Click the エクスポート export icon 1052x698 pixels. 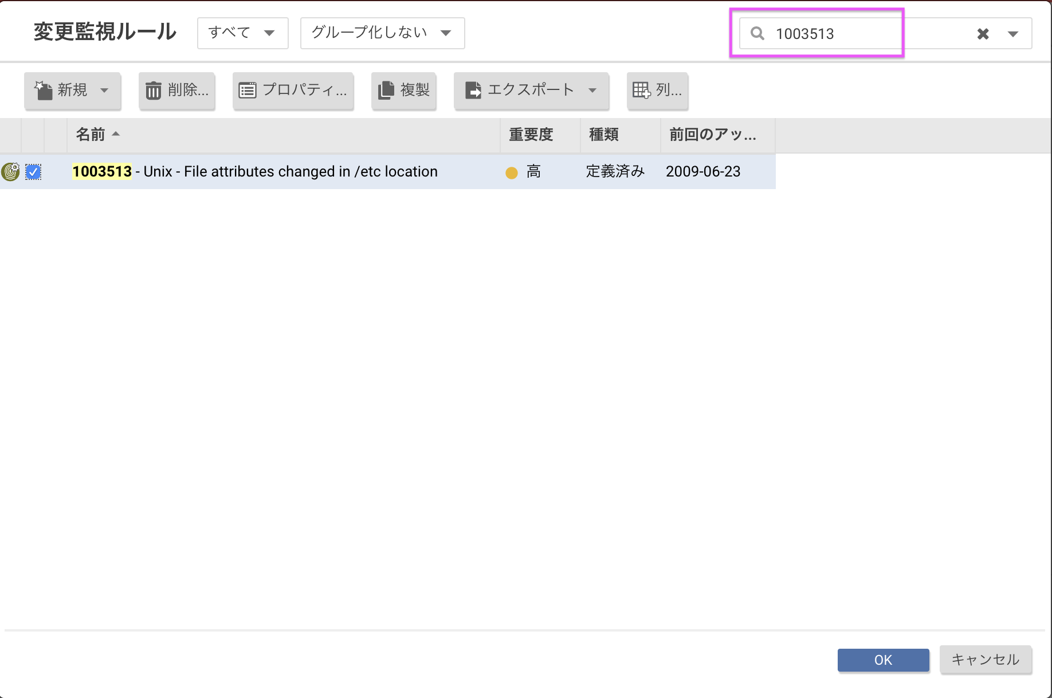[x=473, y=90]
